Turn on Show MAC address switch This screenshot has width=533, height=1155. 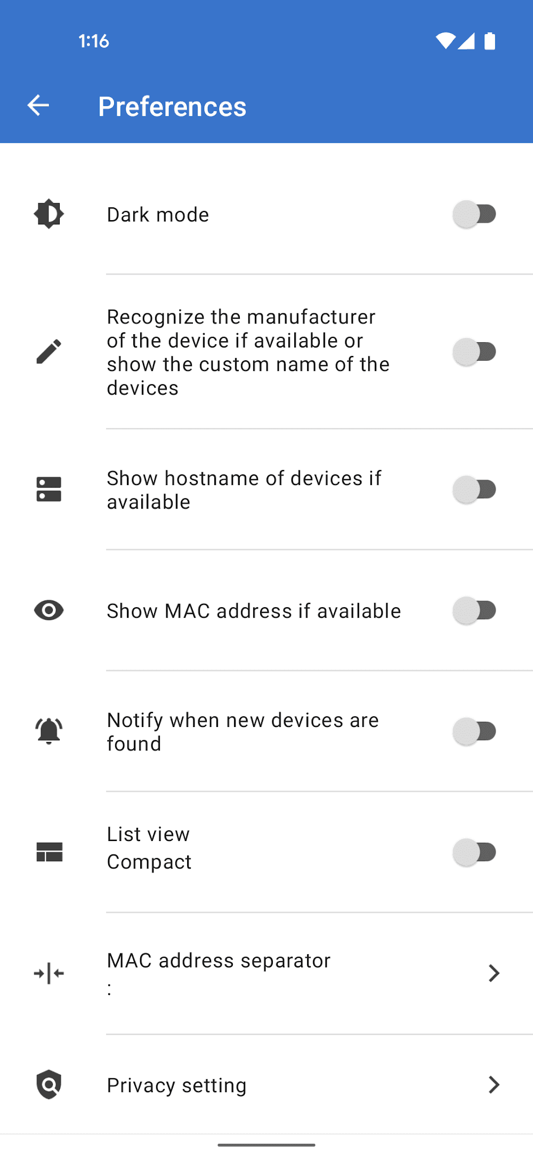[474, 610]
